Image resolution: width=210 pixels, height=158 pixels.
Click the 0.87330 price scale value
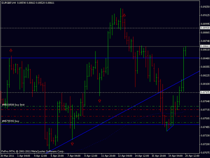(205, 135)
